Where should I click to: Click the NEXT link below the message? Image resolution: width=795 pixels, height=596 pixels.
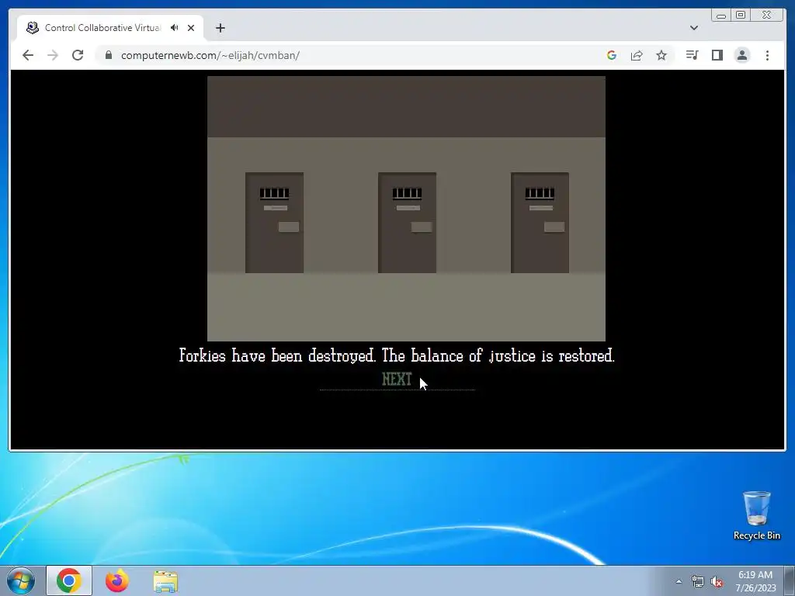pyautogui.click(x=397, y=379)
